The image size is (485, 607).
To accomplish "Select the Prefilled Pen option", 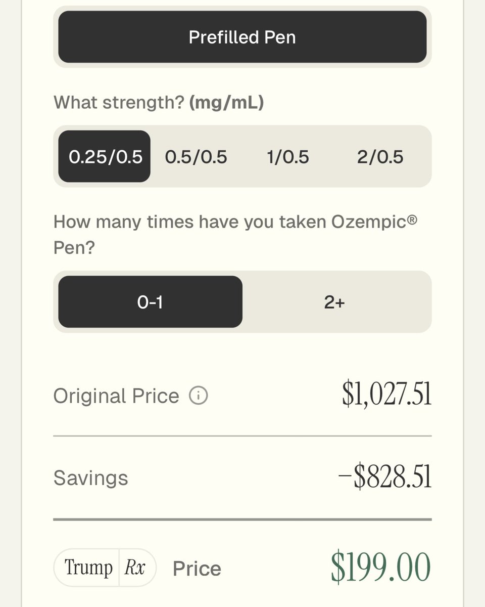I will point(243,37).
